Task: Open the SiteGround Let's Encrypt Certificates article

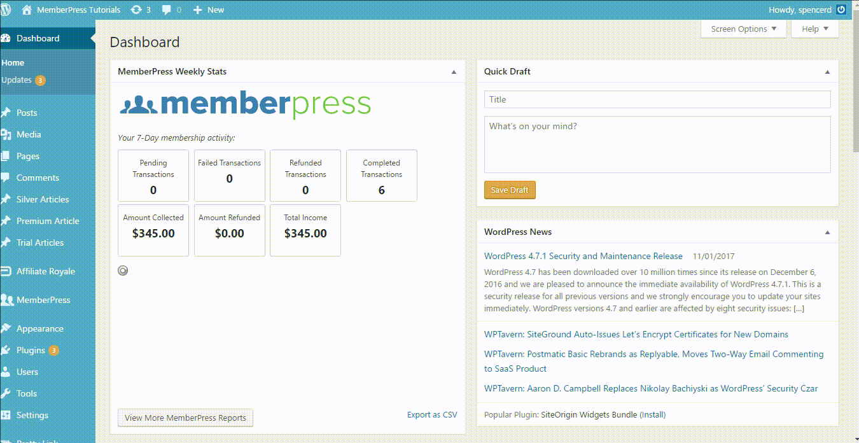Action: tap(636, 334)
